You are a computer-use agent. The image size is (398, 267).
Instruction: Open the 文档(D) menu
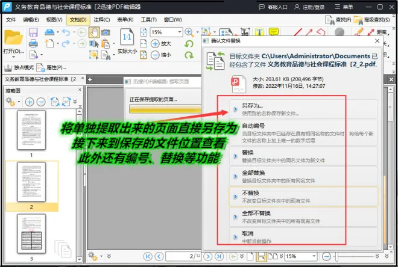78,20
